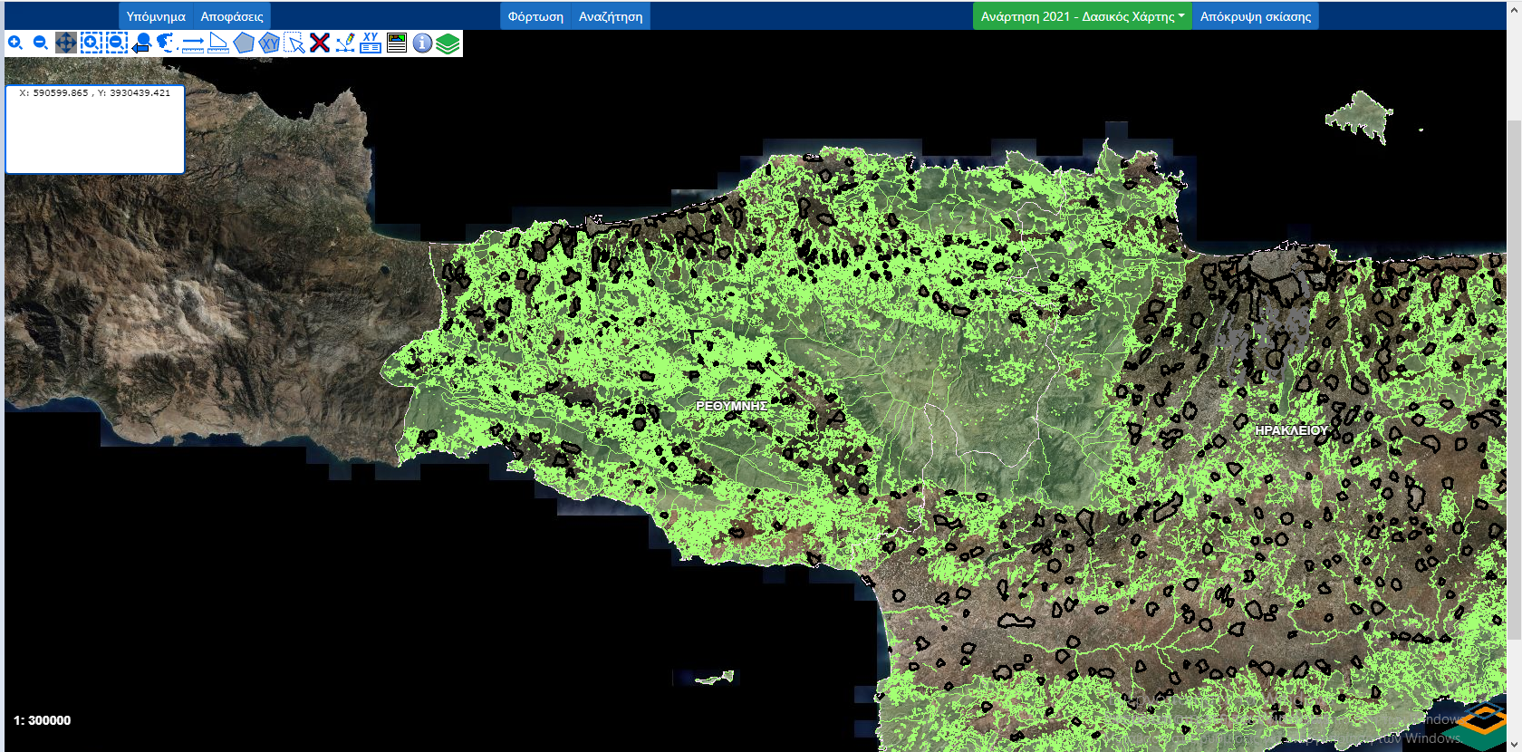Expand the Ανάρτηση 2021 - Δασικός Χάρτης dropdown

1082,16
